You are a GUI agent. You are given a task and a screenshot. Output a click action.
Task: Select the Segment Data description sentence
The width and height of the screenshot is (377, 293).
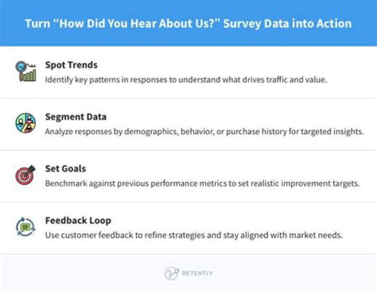pos(204,132)
